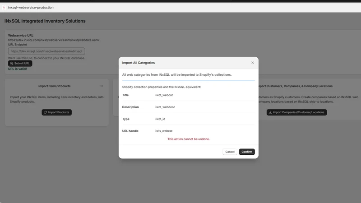
Task: Click the Import All Categories dialog title
Action: click(x=139, y=63)
